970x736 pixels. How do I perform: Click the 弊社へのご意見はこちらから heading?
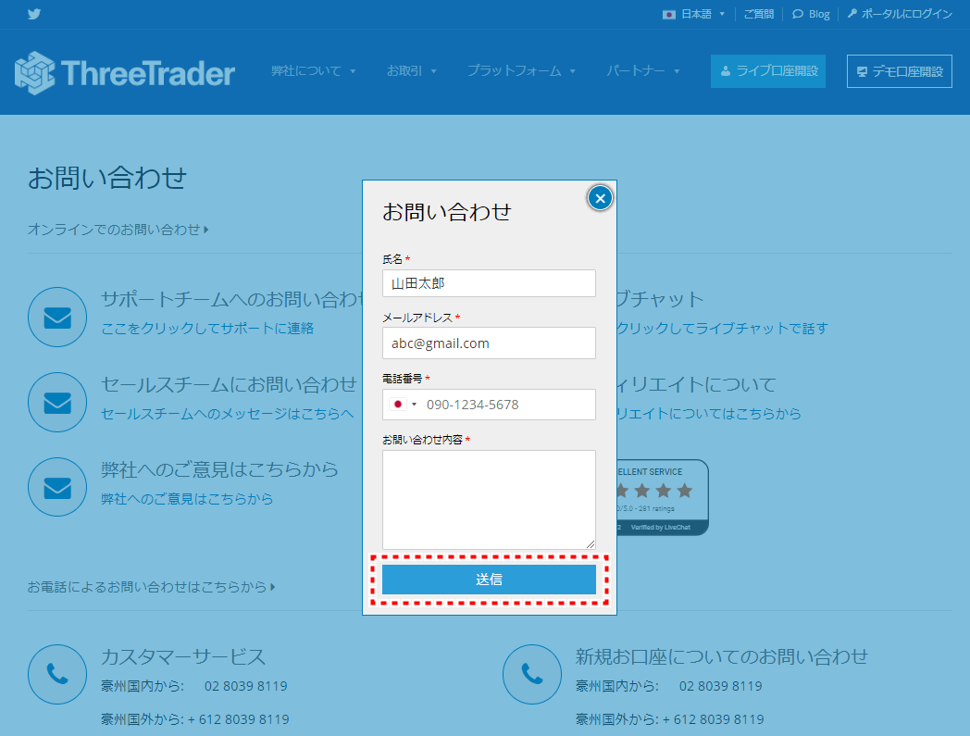point(219,469)
